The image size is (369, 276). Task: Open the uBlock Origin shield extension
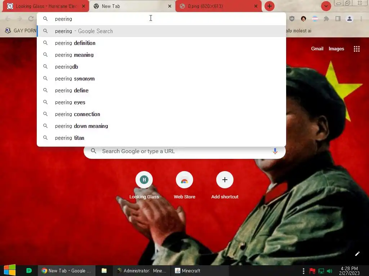point(292,19)
